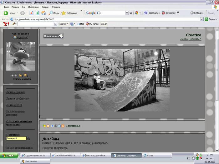Open Yahoo Mail from the Yahoo toolbar
Image resolution: width=219 pixels, height=164 pixels.
(80, 24)
